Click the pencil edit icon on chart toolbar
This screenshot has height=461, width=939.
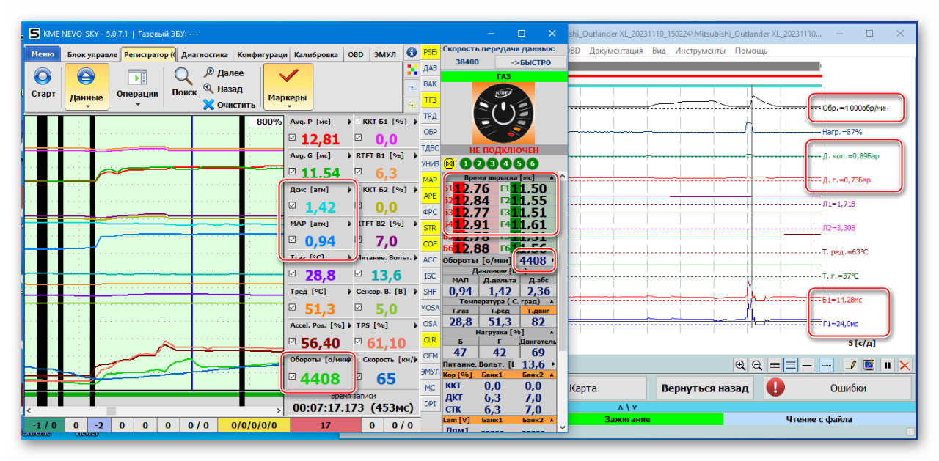(x=852, y=364)
